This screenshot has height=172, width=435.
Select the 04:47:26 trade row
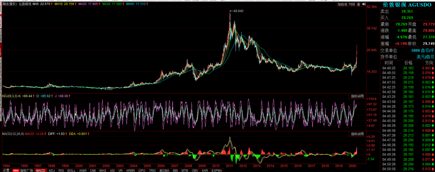407,135
